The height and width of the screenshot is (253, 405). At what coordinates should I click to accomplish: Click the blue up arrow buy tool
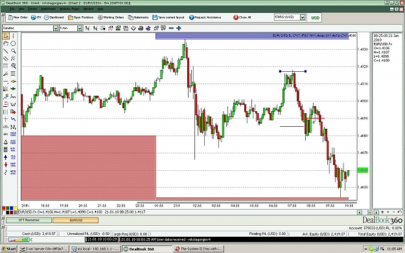[6, 157]
